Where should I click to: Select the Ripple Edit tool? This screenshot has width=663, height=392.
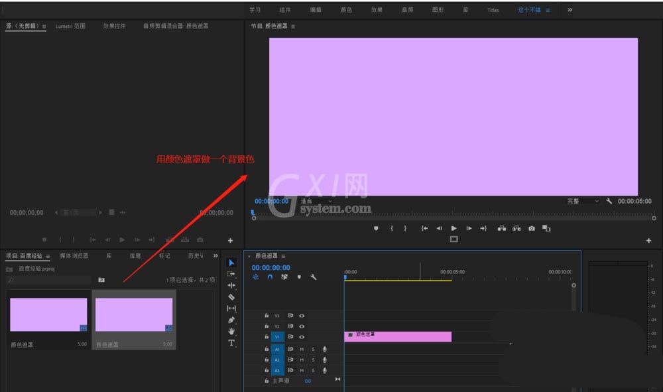coord(231,285)
